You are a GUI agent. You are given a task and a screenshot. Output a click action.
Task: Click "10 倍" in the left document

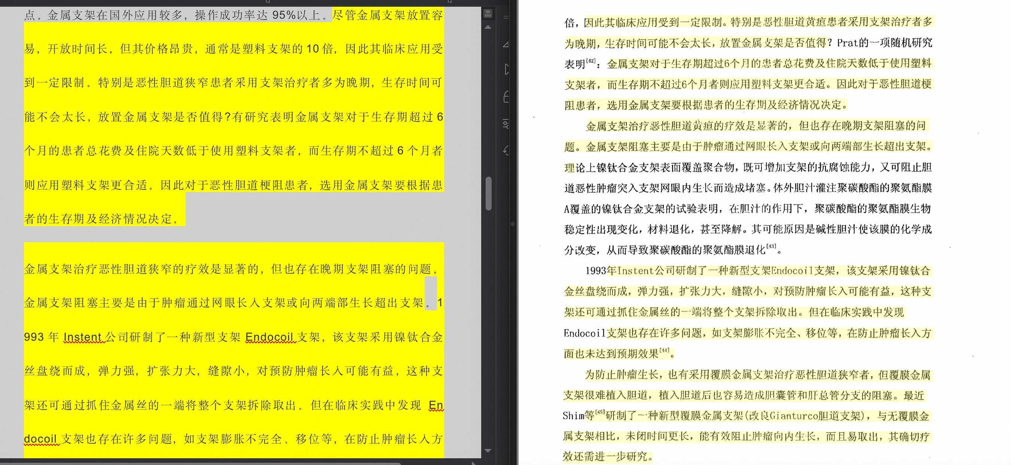(320, 49)
